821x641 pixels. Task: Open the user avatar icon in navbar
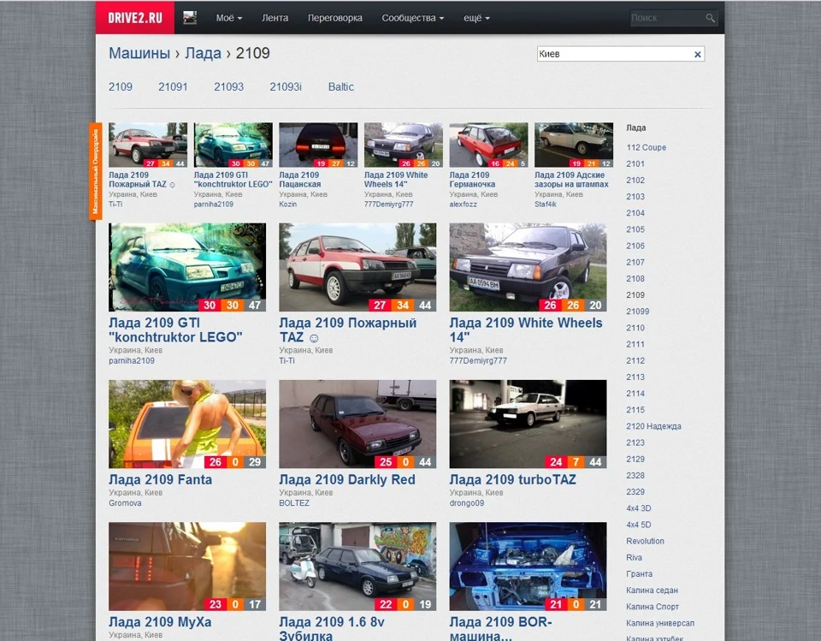click(190, 18)
